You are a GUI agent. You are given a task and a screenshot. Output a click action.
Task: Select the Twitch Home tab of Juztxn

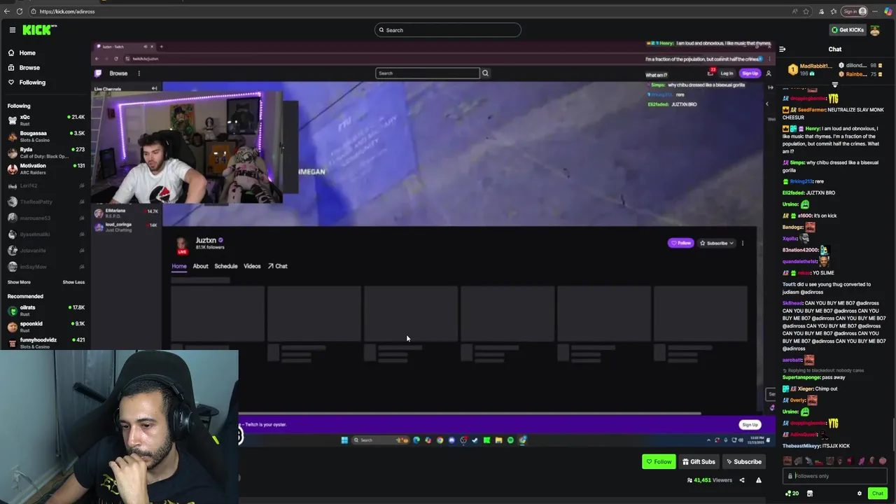[179, 266]
